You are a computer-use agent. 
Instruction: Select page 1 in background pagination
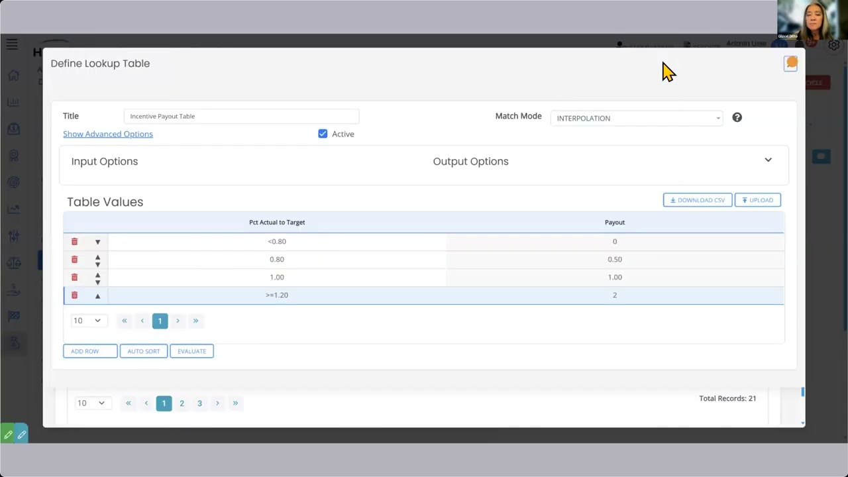[164, 403]
